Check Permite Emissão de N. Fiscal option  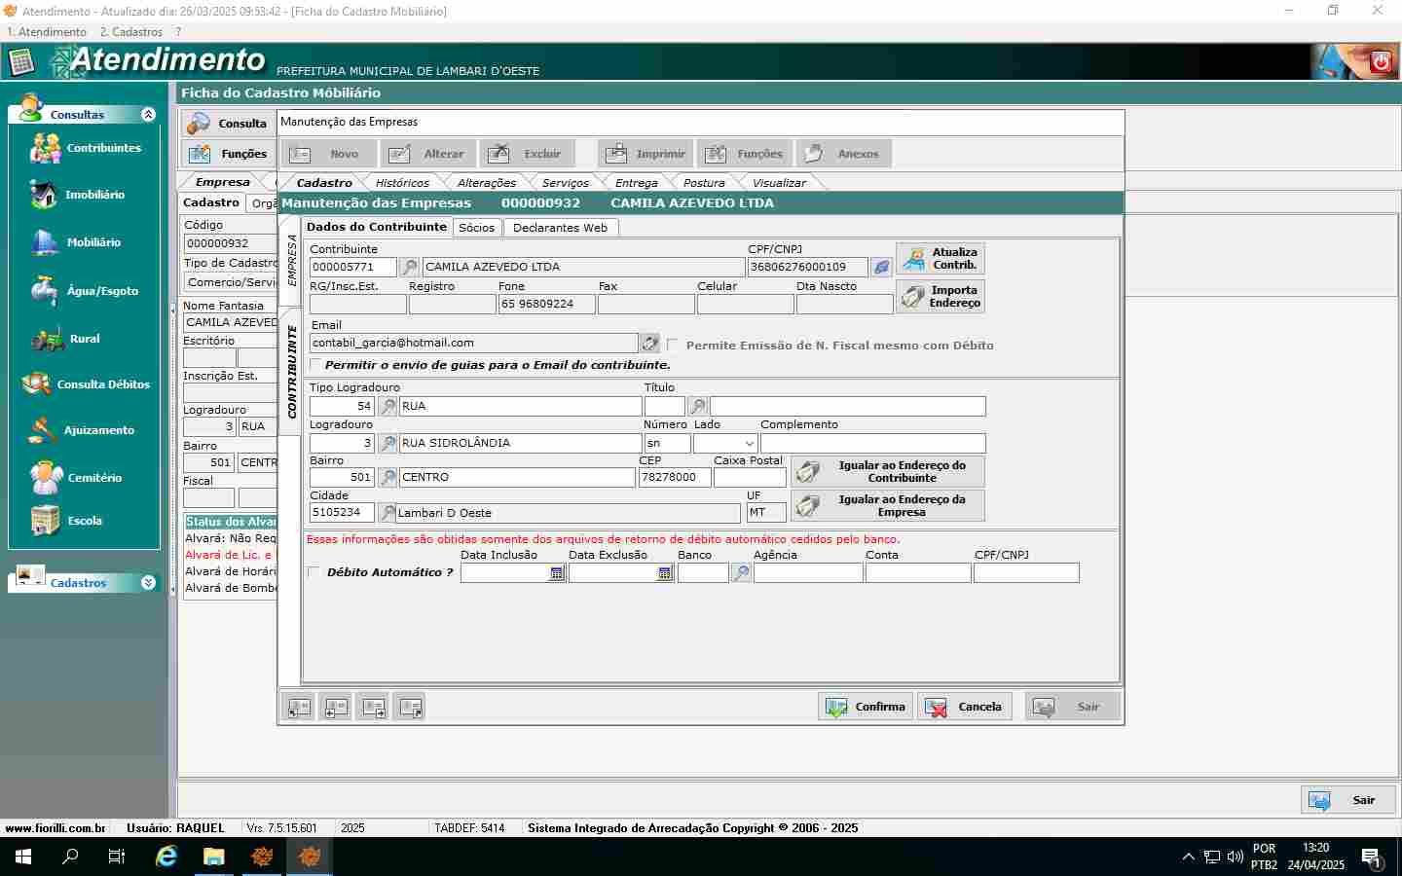pos(673,345)
